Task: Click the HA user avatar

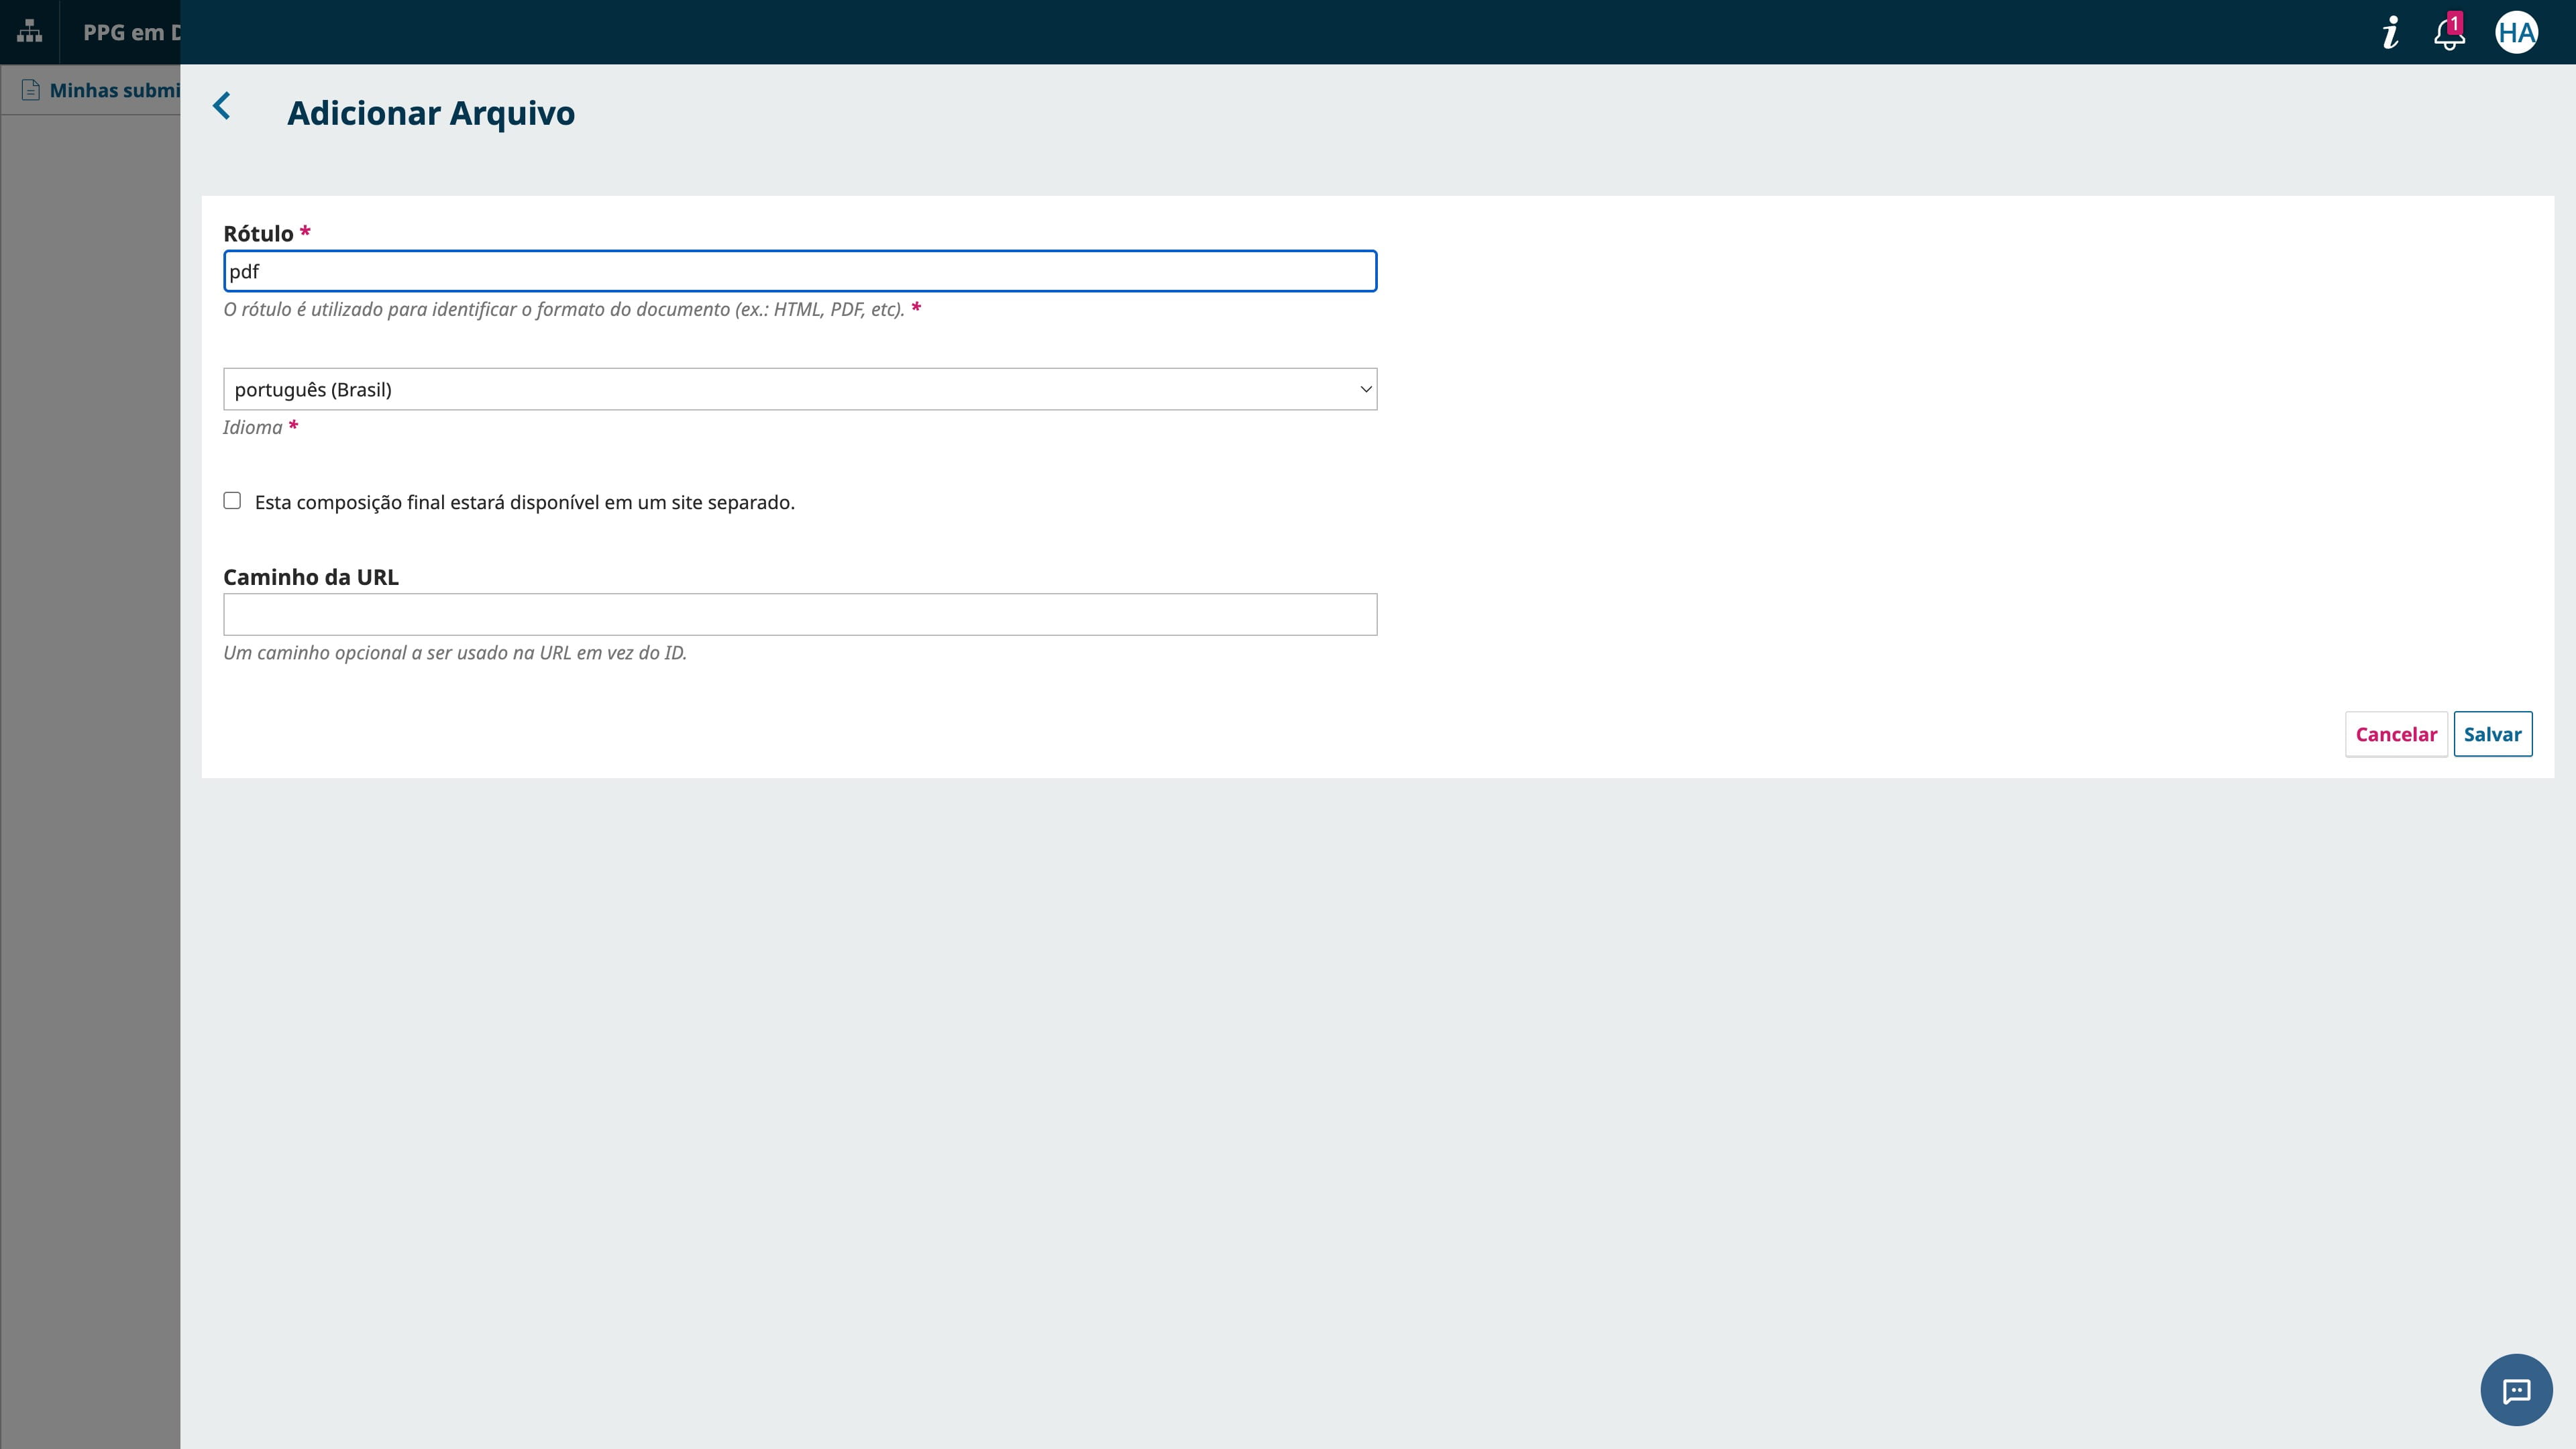Action: click(2517, 31)
